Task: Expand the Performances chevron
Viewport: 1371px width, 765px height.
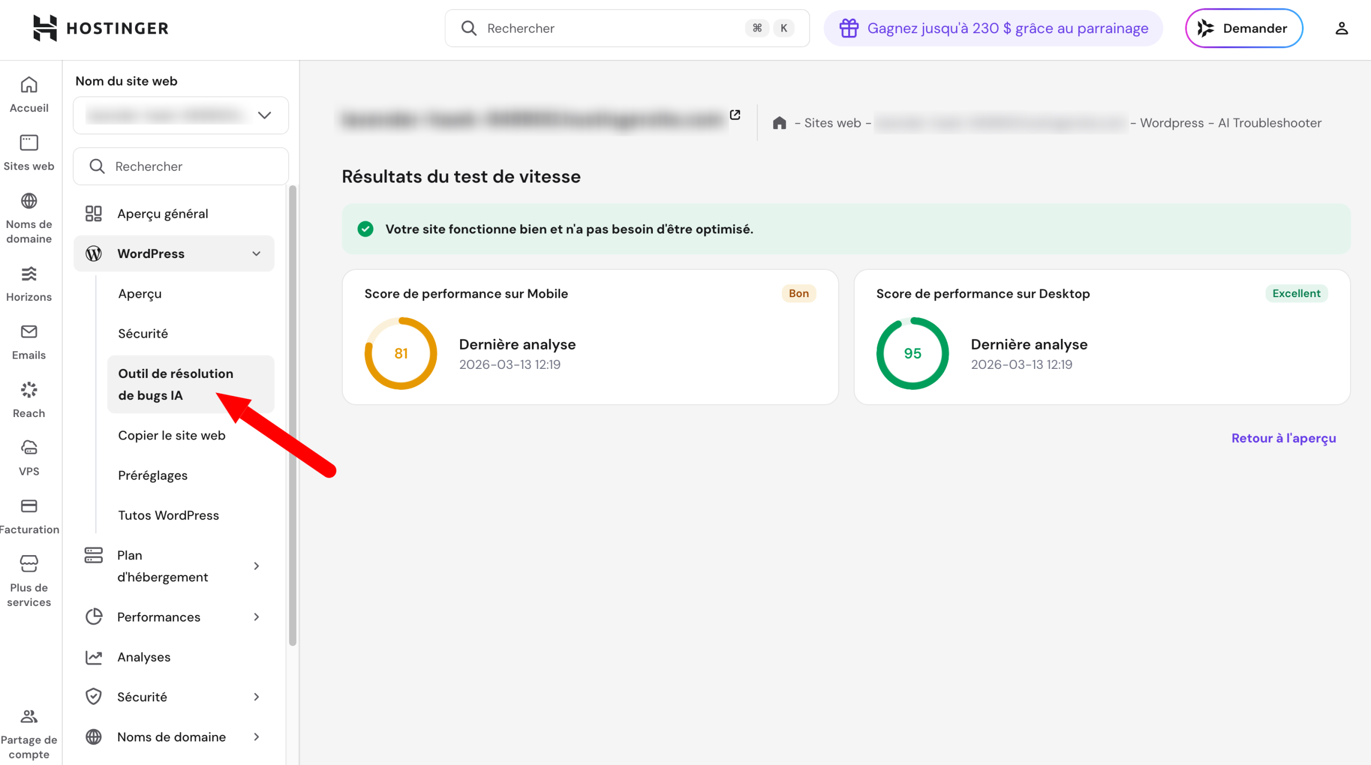Action: click(257, 617)
